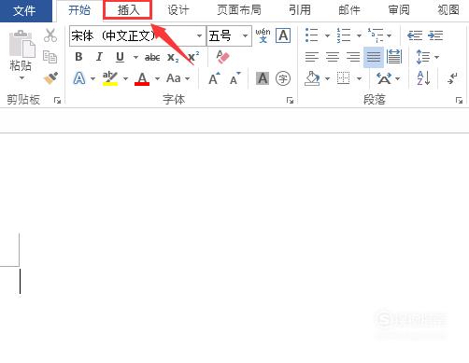This screenshot has width=469, height=363.
Task: Toggle Bold formatting
Action: (78, 57)
